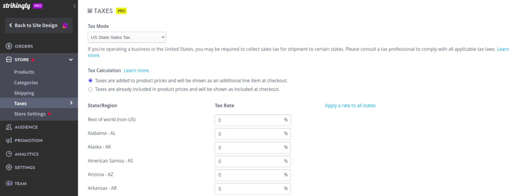513x196 pixels.
Task: Open Store Settings page
Action: click(x=29, y=114)
